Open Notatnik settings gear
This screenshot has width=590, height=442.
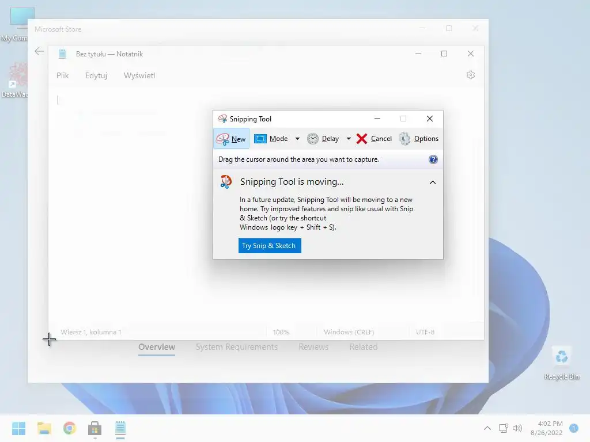pyautogui.click(x=471, y=75)
